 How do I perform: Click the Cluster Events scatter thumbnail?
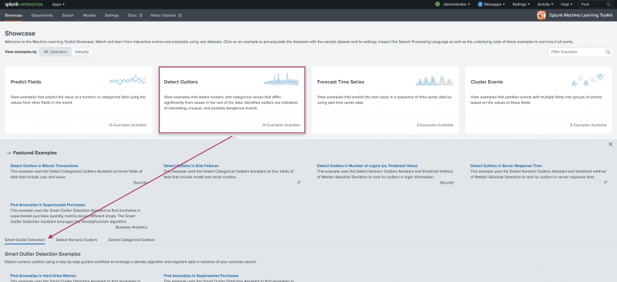point(588,80)
